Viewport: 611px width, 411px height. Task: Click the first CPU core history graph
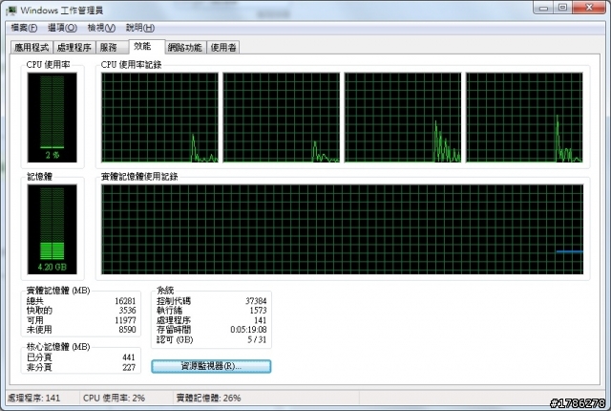tap(159, 118)
